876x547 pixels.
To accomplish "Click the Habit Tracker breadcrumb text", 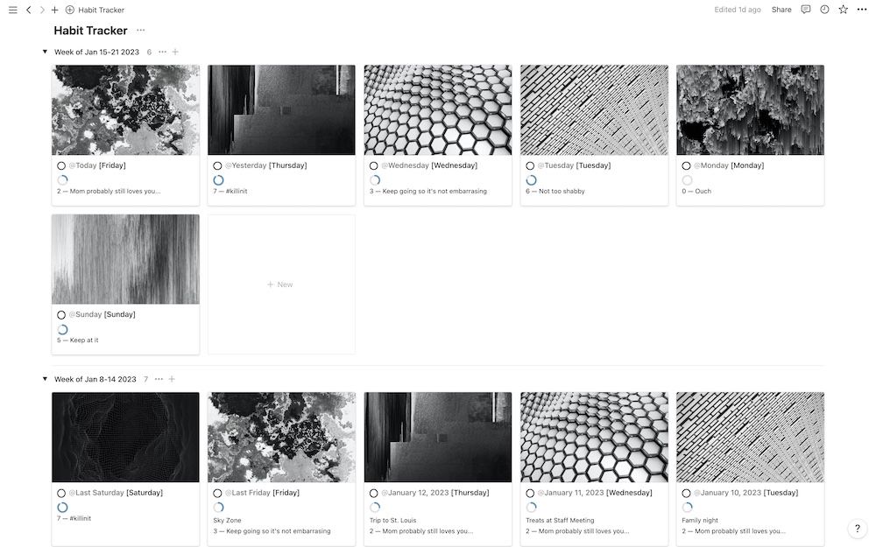I will [x=101, y=10].
